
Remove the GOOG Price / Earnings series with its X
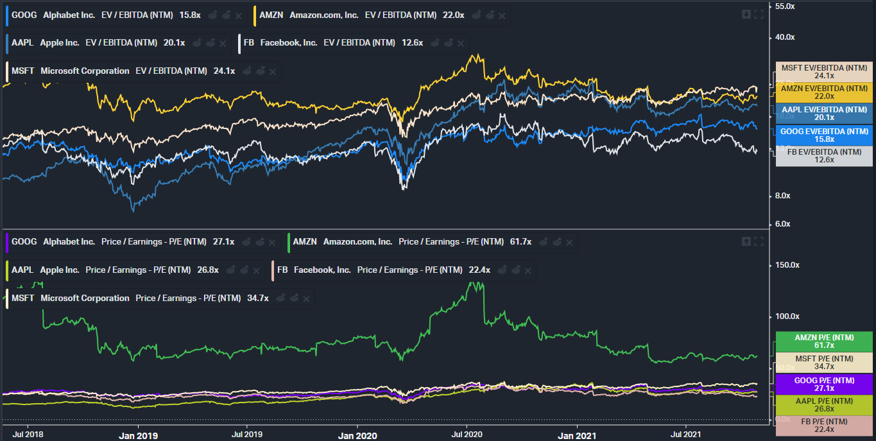tap(272, 242)
